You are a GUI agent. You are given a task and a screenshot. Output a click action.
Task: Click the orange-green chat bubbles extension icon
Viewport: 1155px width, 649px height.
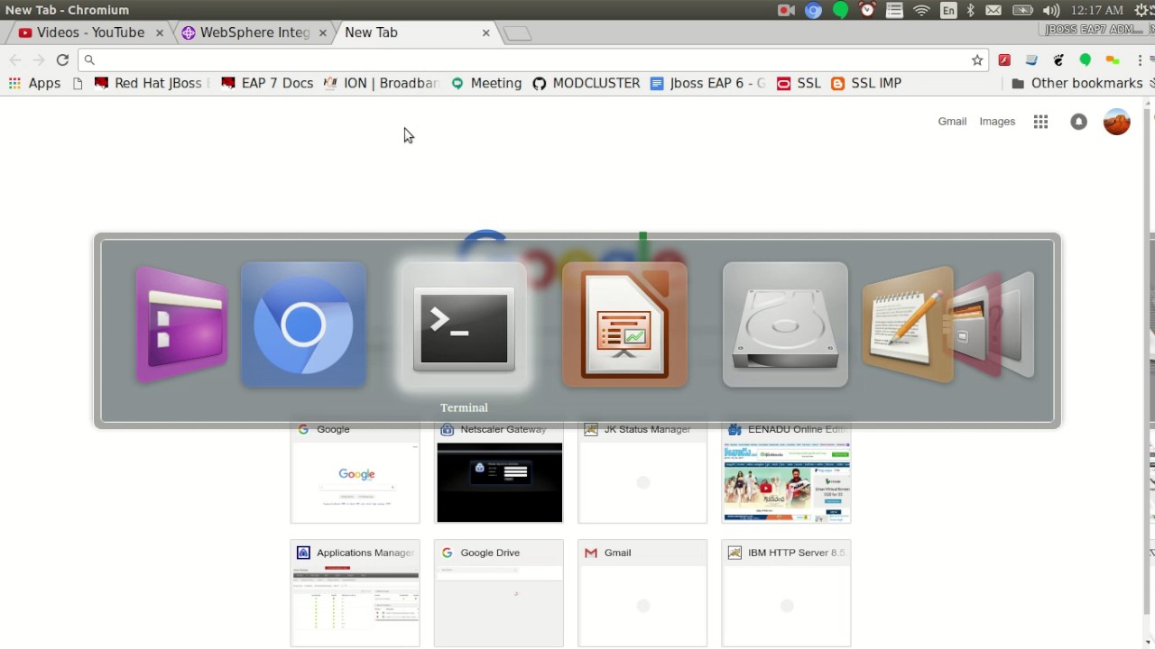[x=1113, y=60]
